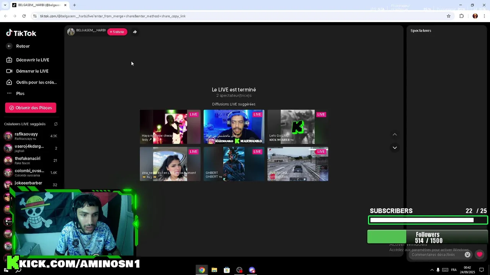This screenshot has width=490, height=275.
Task: Go to next live with down chevron
Action: point(395,148)
